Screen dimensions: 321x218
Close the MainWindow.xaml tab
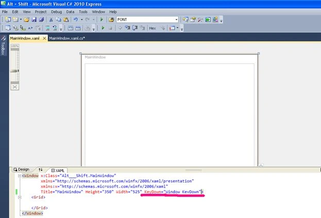[x=44, y=38]
